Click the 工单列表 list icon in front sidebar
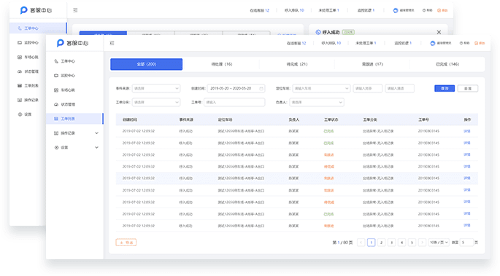The height and width of the screenshot is (276, 500). pyautogui.click(x=56, y=119)
